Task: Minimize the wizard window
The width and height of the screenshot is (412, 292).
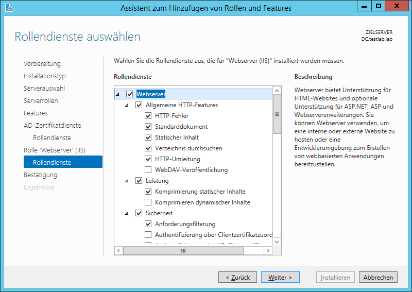Action: pyautogui.click(x=364, y=6)
